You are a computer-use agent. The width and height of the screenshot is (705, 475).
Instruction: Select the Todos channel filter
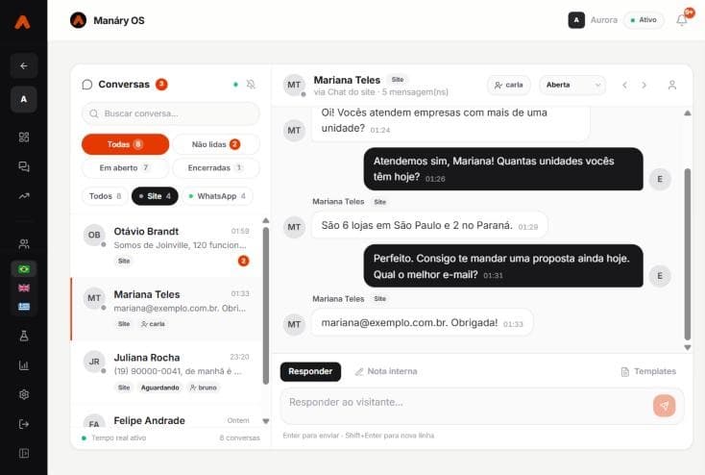coord(106,196)
